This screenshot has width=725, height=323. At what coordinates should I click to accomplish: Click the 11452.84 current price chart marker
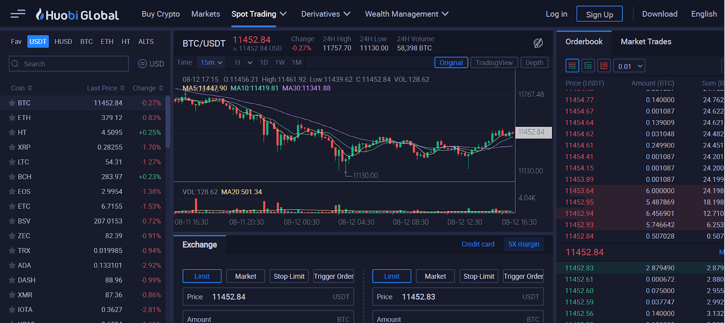(533, 132)
